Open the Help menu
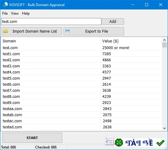 pos(26,13)
